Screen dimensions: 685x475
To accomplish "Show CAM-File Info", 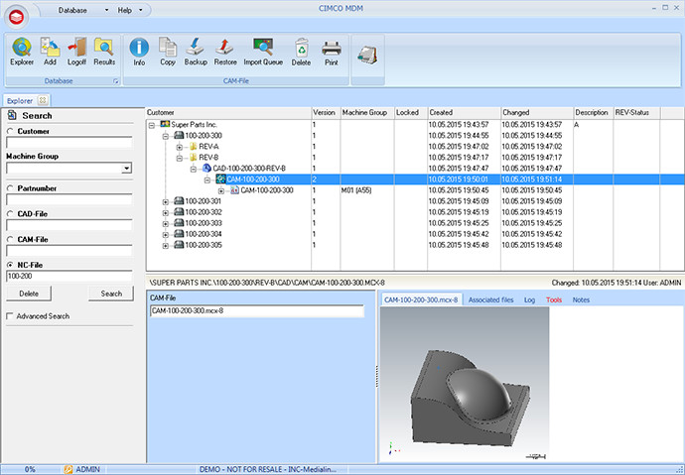I will tap(139, 48).
